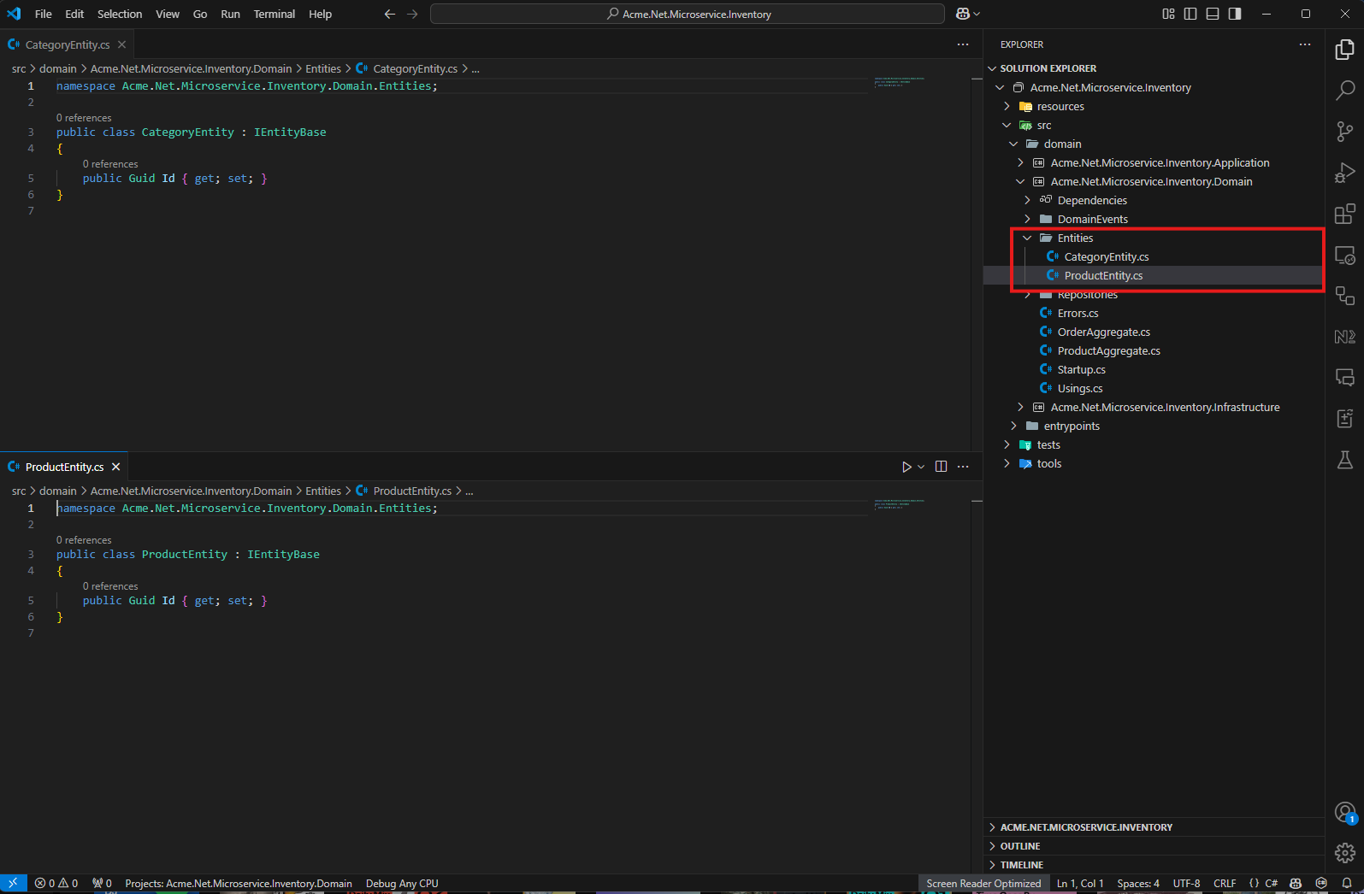Expand the Dependencies node
The width and height of the screenshot is (1364, 894).
pyautogui.click(x=1027, y=201)
